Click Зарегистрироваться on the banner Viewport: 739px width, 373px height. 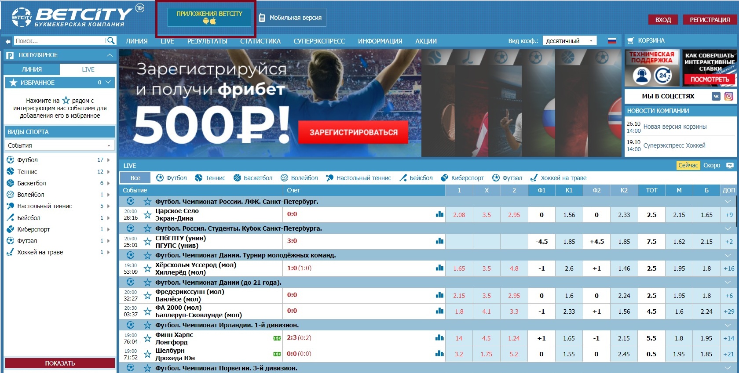click(353, 132)
